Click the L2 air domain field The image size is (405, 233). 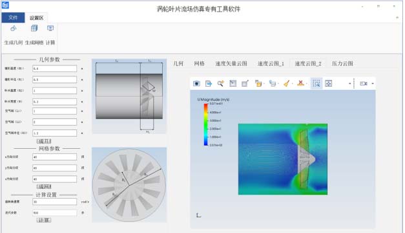tap(54, 122)
